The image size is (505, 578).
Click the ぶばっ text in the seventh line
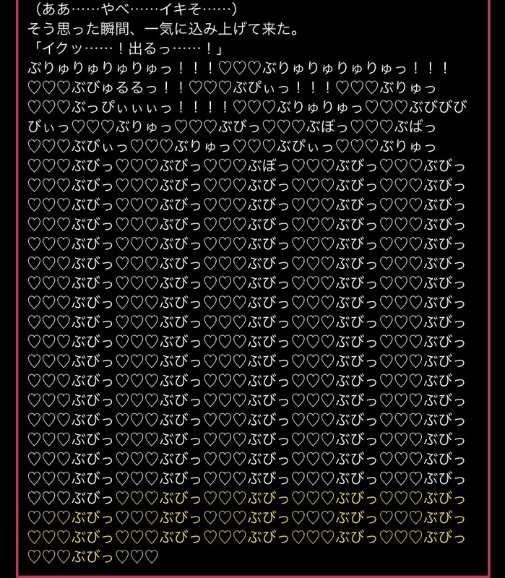pyautogui.click(x=416, y=127)
